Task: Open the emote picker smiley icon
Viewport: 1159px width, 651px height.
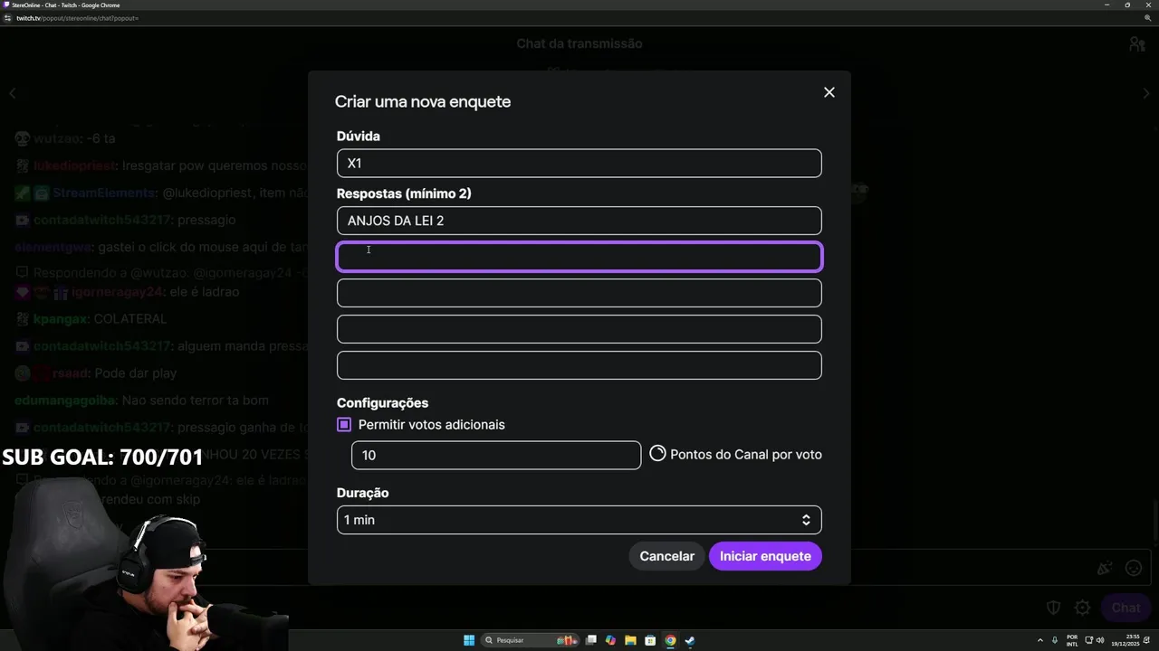Action: click(1134, 568)
